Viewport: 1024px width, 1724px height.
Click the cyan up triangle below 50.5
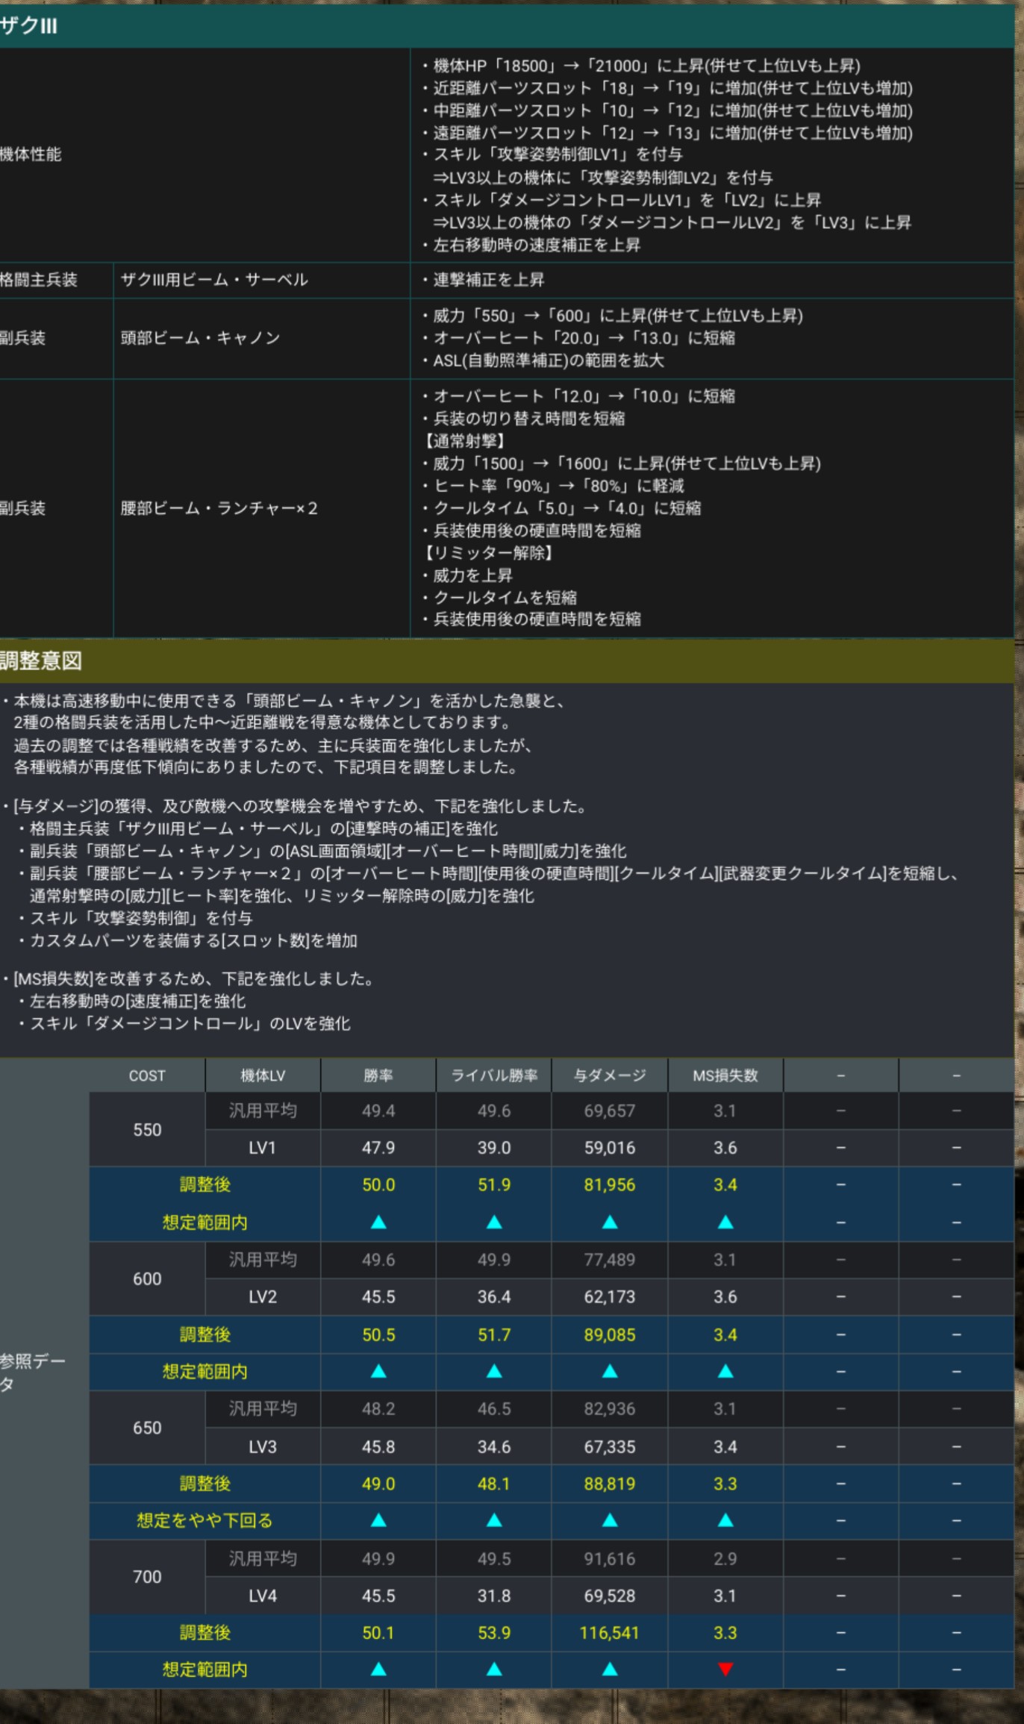(x=378, y=1372)
